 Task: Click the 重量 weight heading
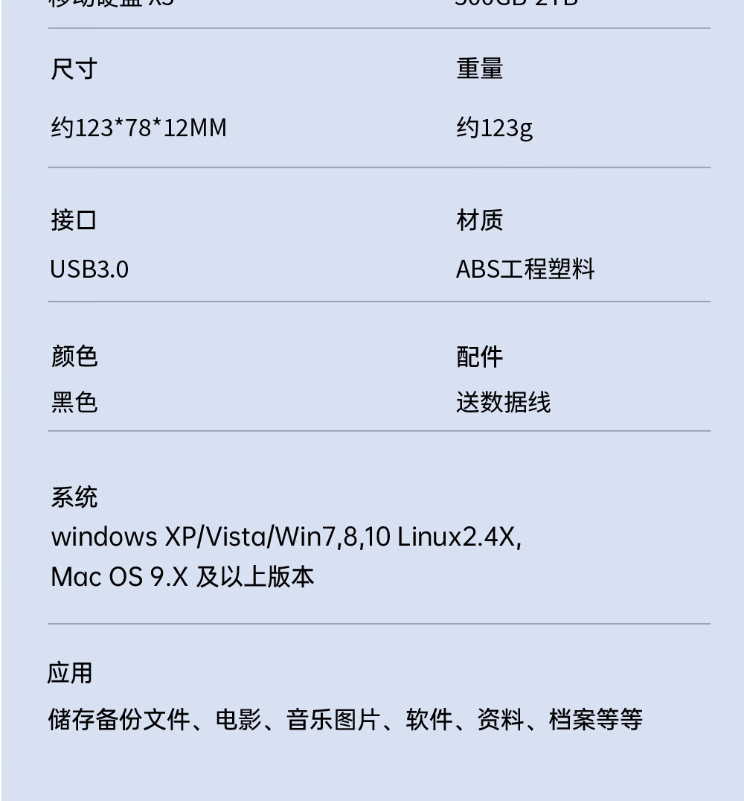(479, 68)
